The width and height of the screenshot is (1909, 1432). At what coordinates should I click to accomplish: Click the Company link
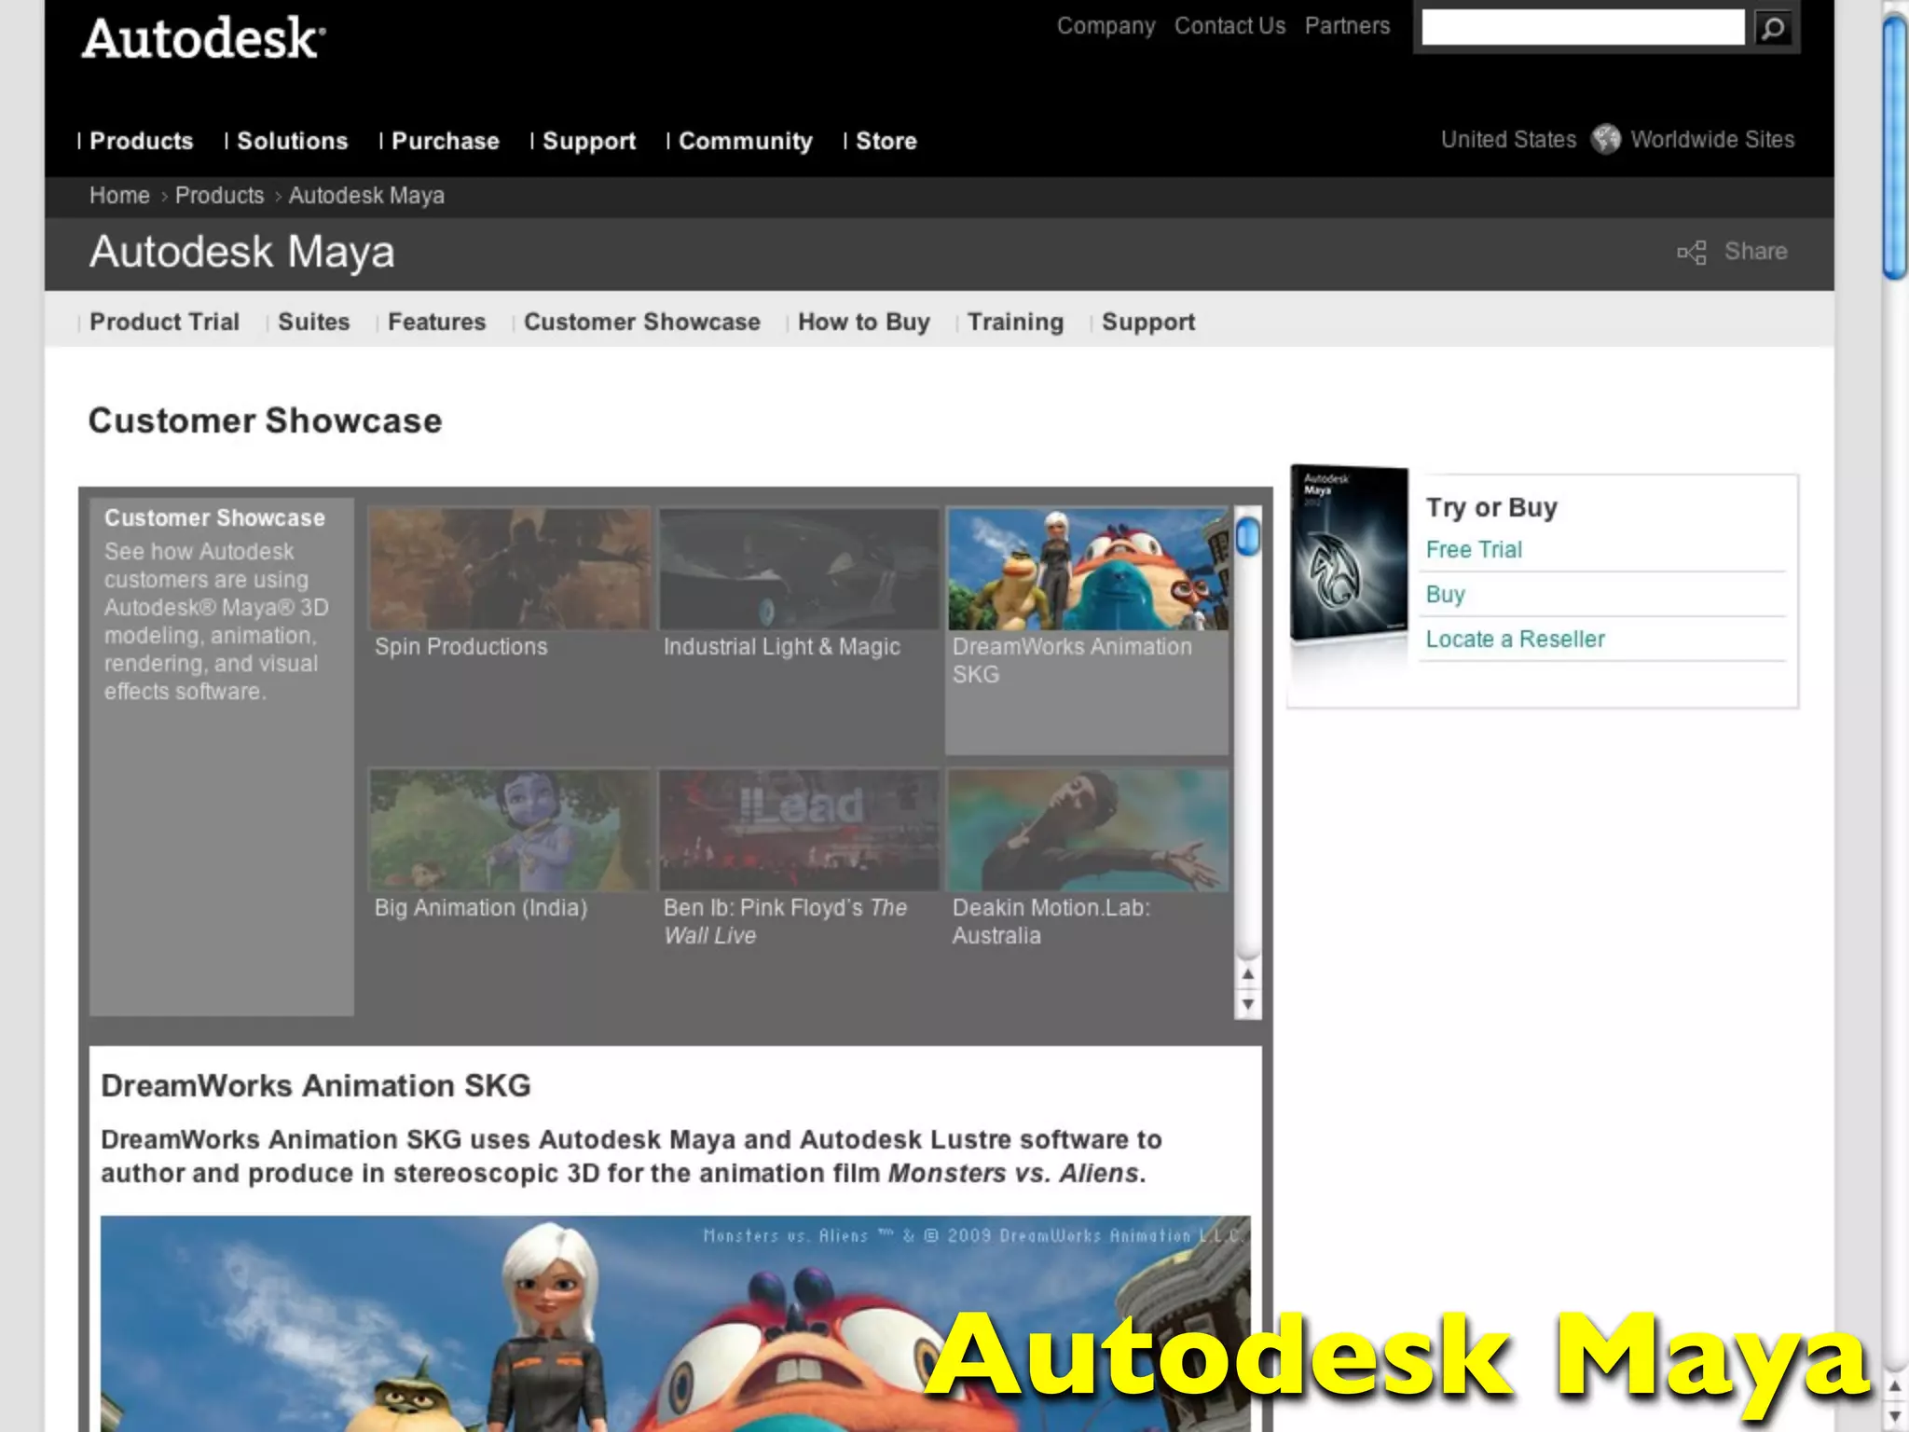tap(1106, 26)
